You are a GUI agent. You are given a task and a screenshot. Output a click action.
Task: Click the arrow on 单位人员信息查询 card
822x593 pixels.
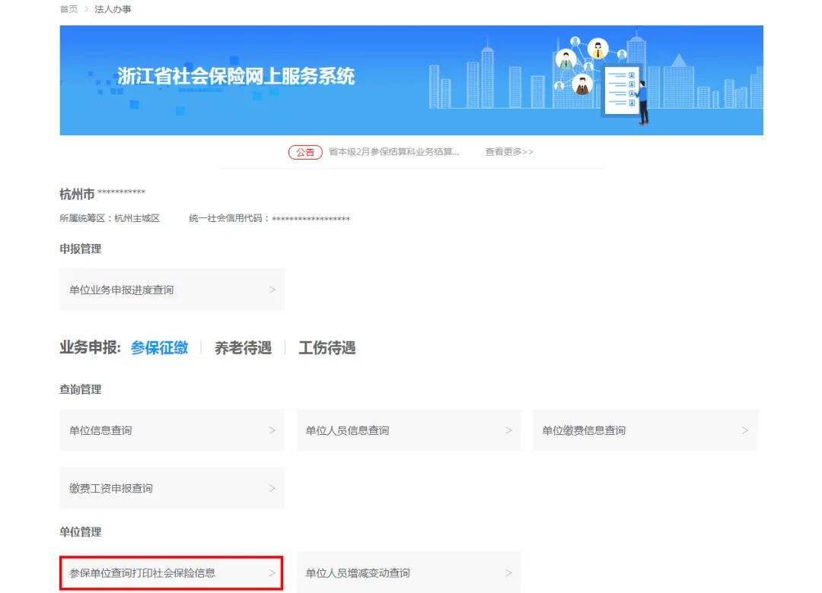(x=508, y=430)
